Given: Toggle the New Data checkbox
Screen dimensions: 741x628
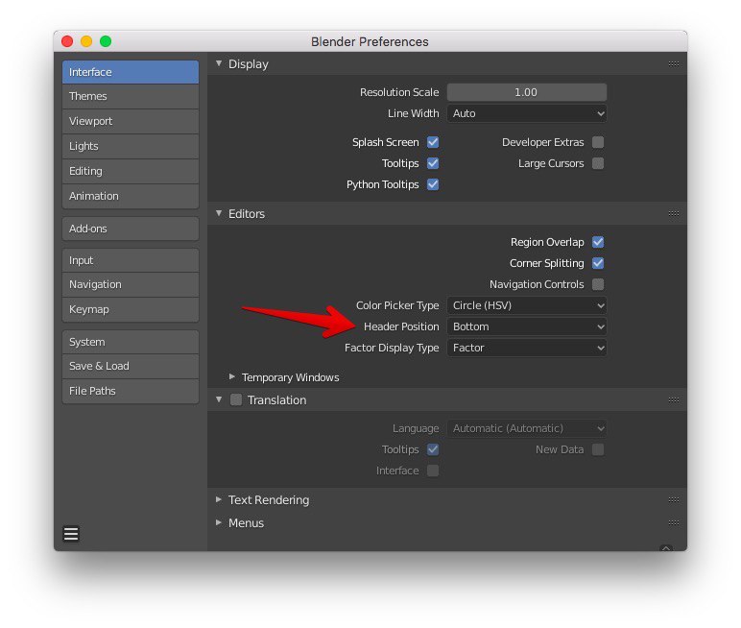Looking at the screenshot, I should [x=598, y=449].
